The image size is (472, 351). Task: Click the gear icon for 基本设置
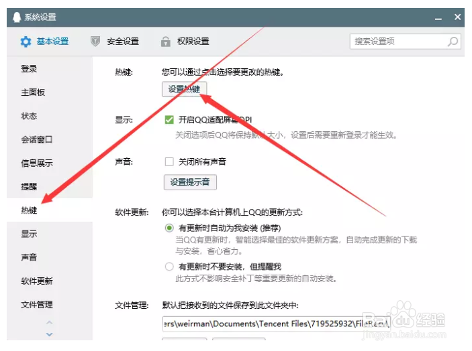pyautogui.click(x=26, y=42)
